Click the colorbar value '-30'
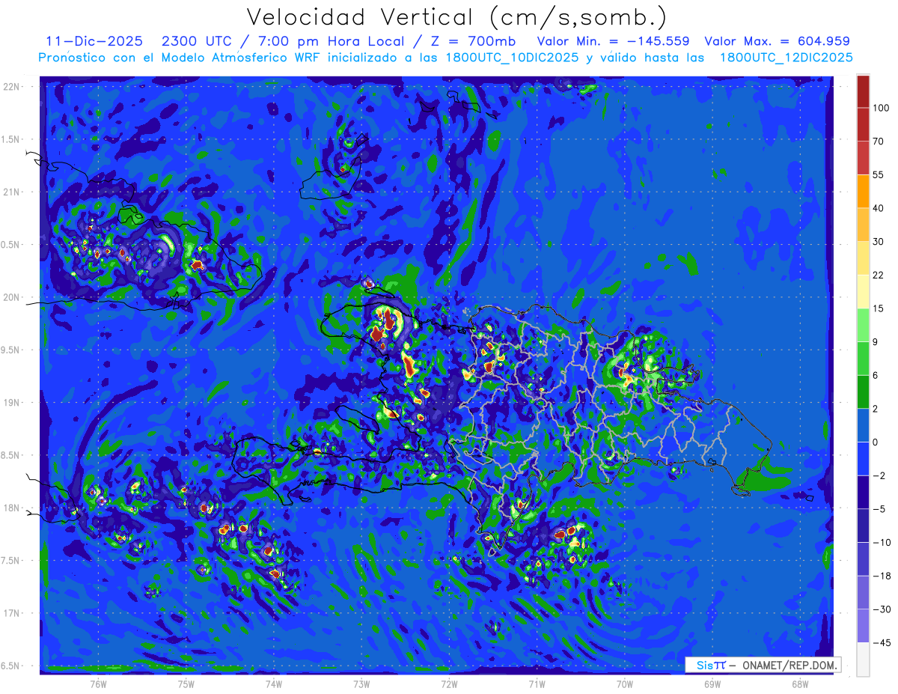This screenshot has height=694, width=898. click(881, 609)
